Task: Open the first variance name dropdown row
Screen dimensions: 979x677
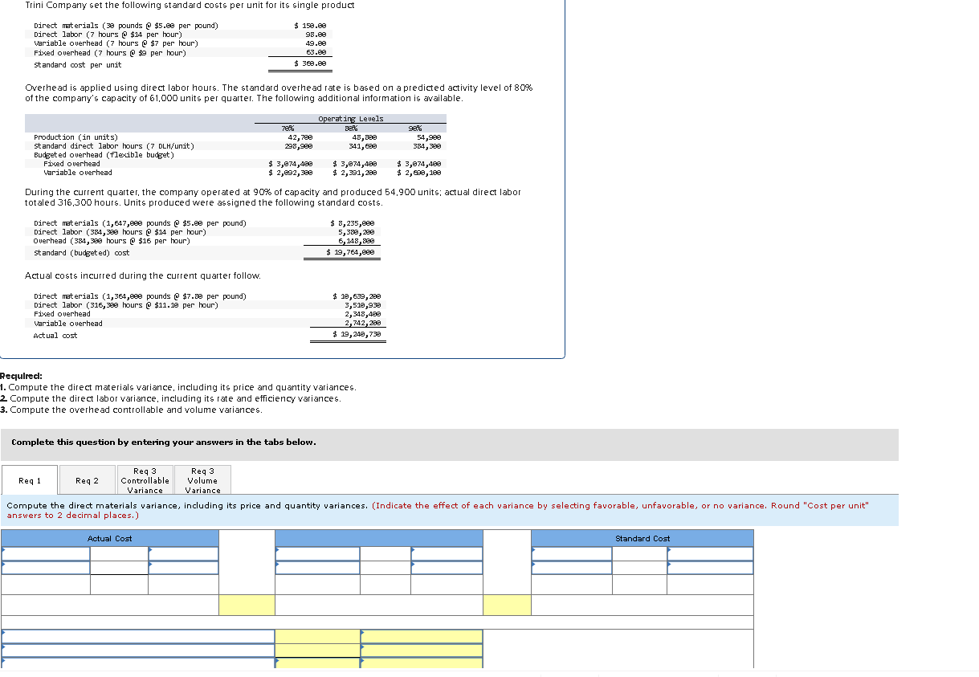Action: tap(138, 636)
